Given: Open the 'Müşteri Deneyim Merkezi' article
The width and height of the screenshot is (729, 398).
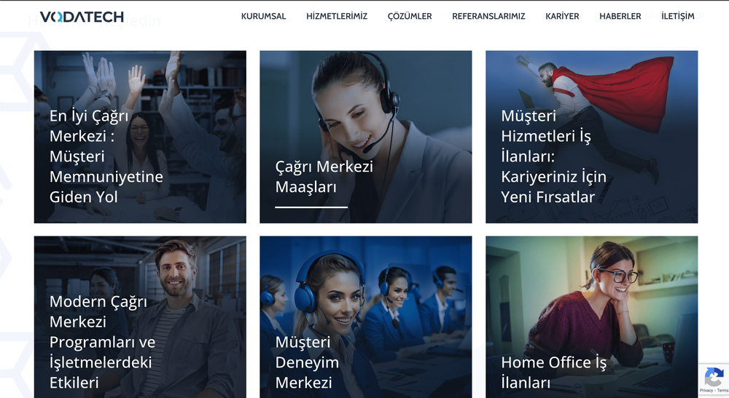Looking at the screenshot, I should point(307,362).
